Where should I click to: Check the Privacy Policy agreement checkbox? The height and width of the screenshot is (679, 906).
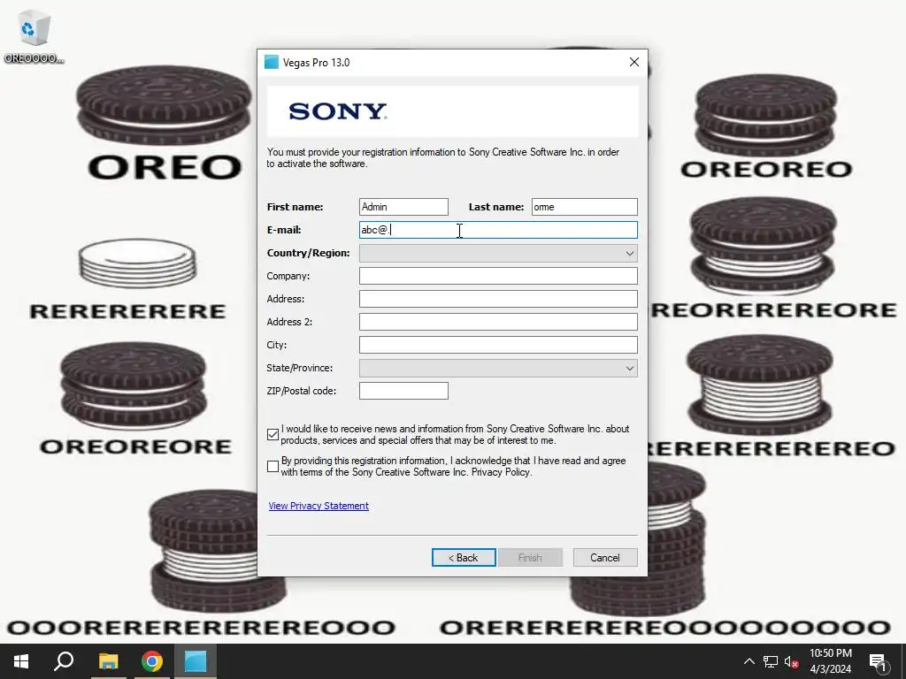[273, 467]
